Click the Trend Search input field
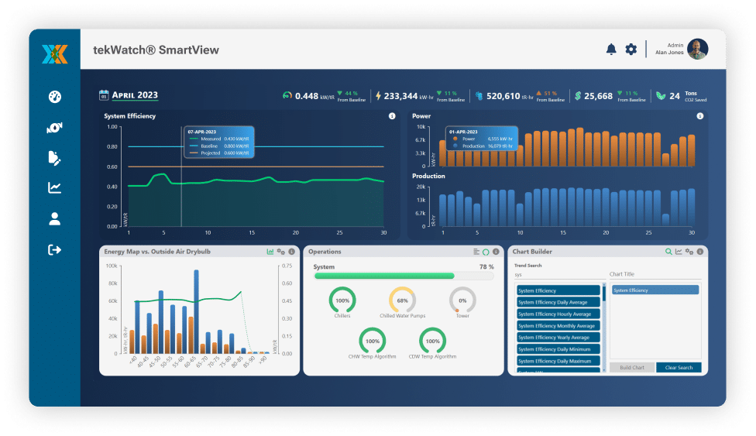 558,275
